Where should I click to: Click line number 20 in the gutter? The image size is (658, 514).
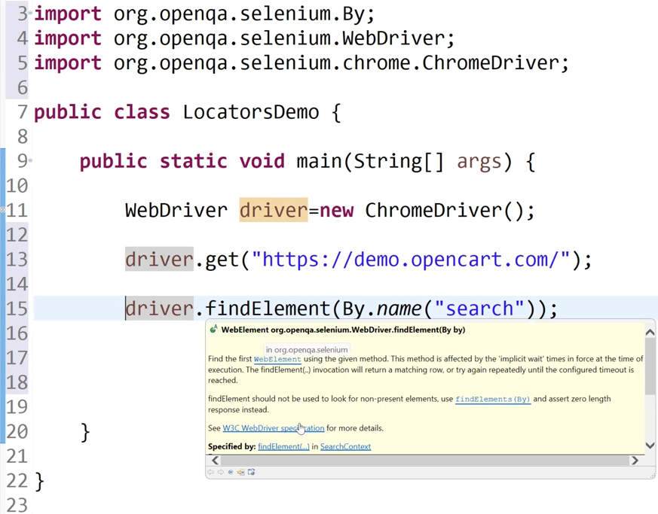(x=17, y=431)
